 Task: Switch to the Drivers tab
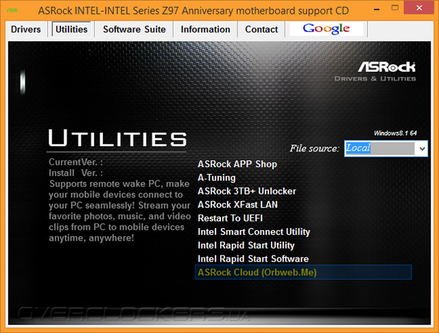coord(26,29)
